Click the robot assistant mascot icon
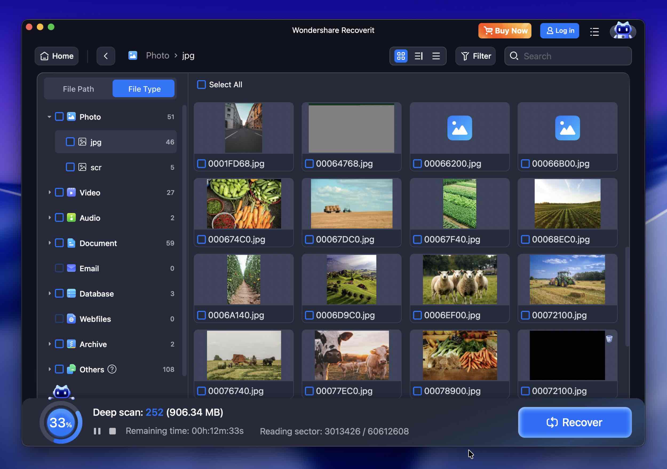The image size is (667, 469). (x=622, y=31)
